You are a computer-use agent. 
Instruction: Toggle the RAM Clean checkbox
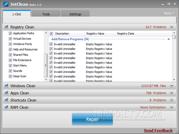(x=7, y=107)
